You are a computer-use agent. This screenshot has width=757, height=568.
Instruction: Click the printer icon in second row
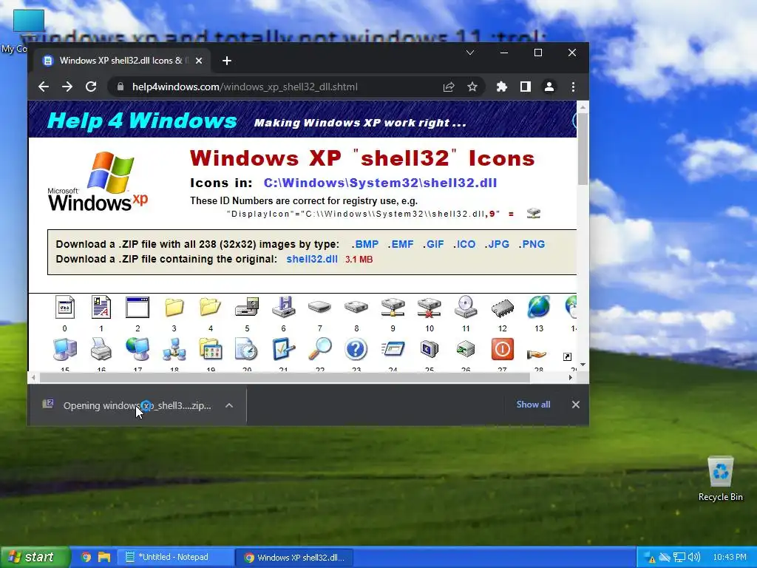pos(101,349)
